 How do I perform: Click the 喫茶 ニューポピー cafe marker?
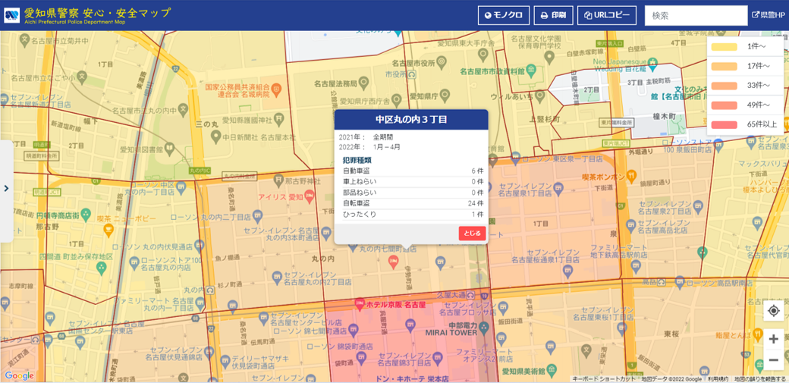[x=108, y=231]
